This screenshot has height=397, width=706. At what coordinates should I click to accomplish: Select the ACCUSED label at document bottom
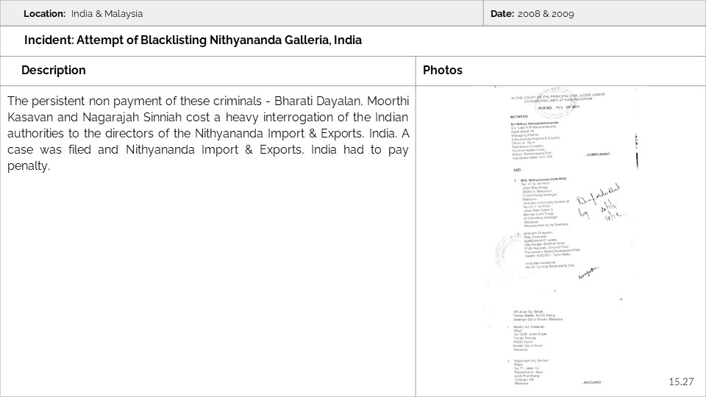(x=592, y=383)
